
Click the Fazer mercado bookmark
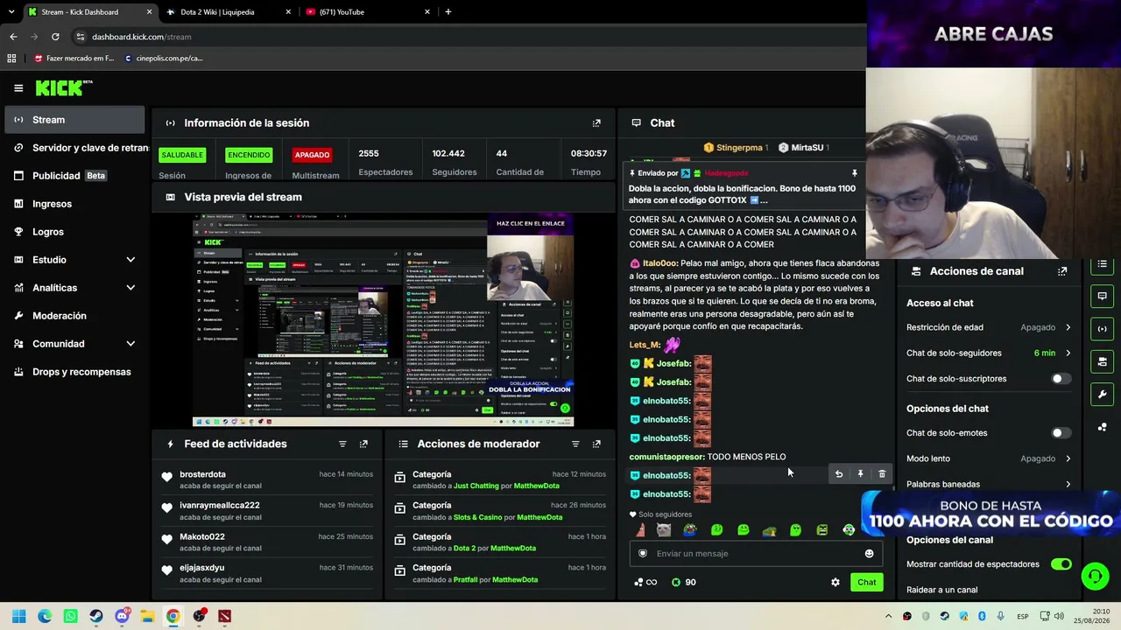(x=74, y=59)
